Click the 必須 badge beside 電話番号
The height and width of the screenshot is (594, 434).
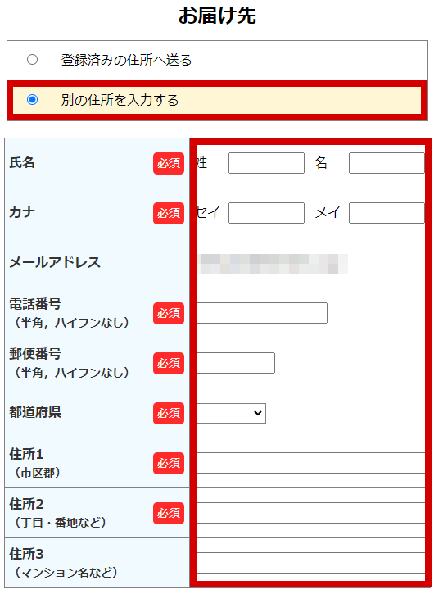(169, 313)
